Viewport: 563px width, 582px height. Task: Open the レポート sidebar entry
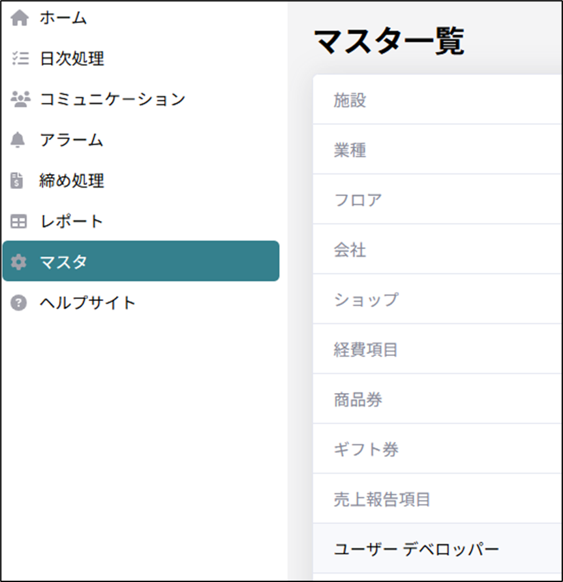[x=72, y=222]
